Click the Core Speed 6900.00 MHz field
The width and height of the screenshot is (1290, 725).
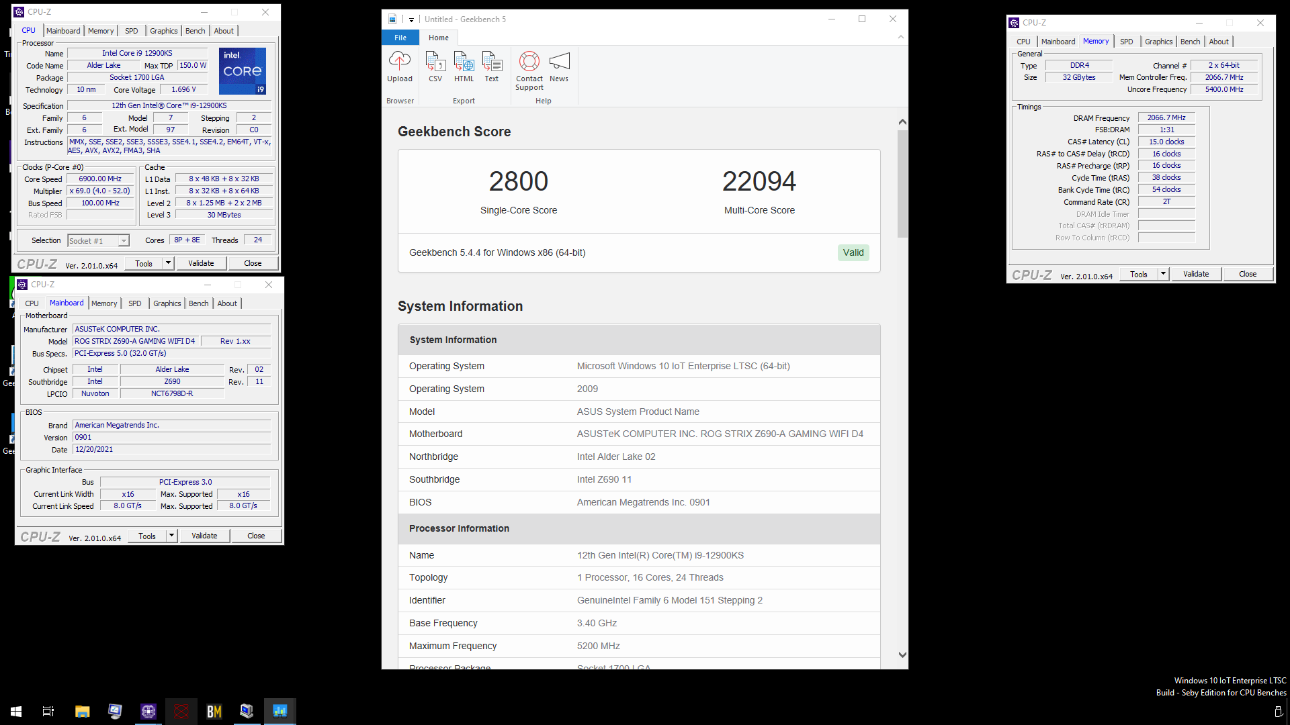click(100, 179)
